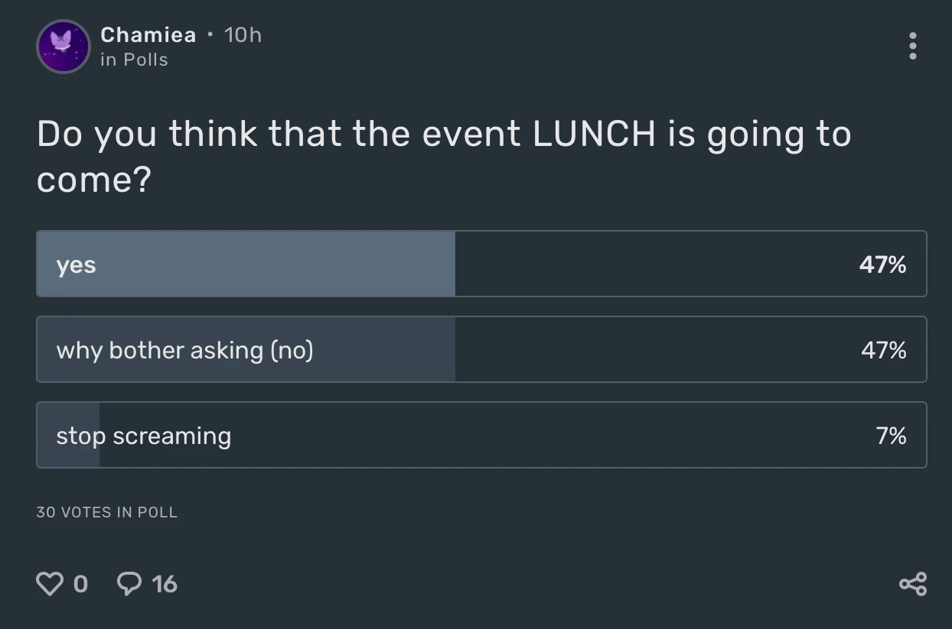952x629 pixels.
Task: Open the Chamiea username link
Action: pyautogui.click(x=148, y=34)
